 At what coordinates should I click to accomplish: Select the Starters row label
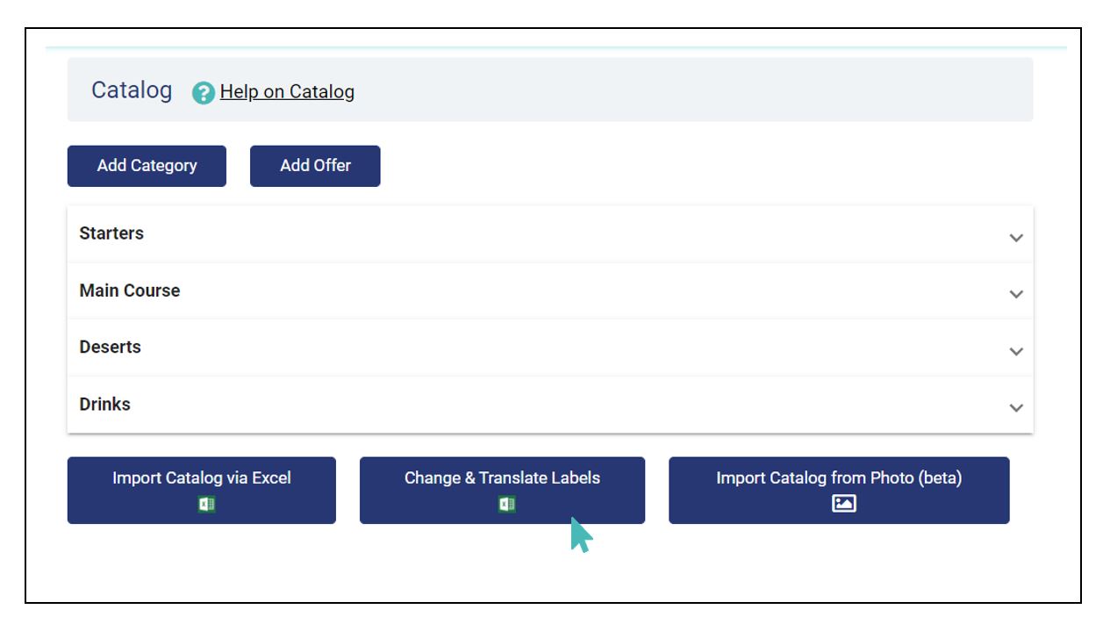111,233
